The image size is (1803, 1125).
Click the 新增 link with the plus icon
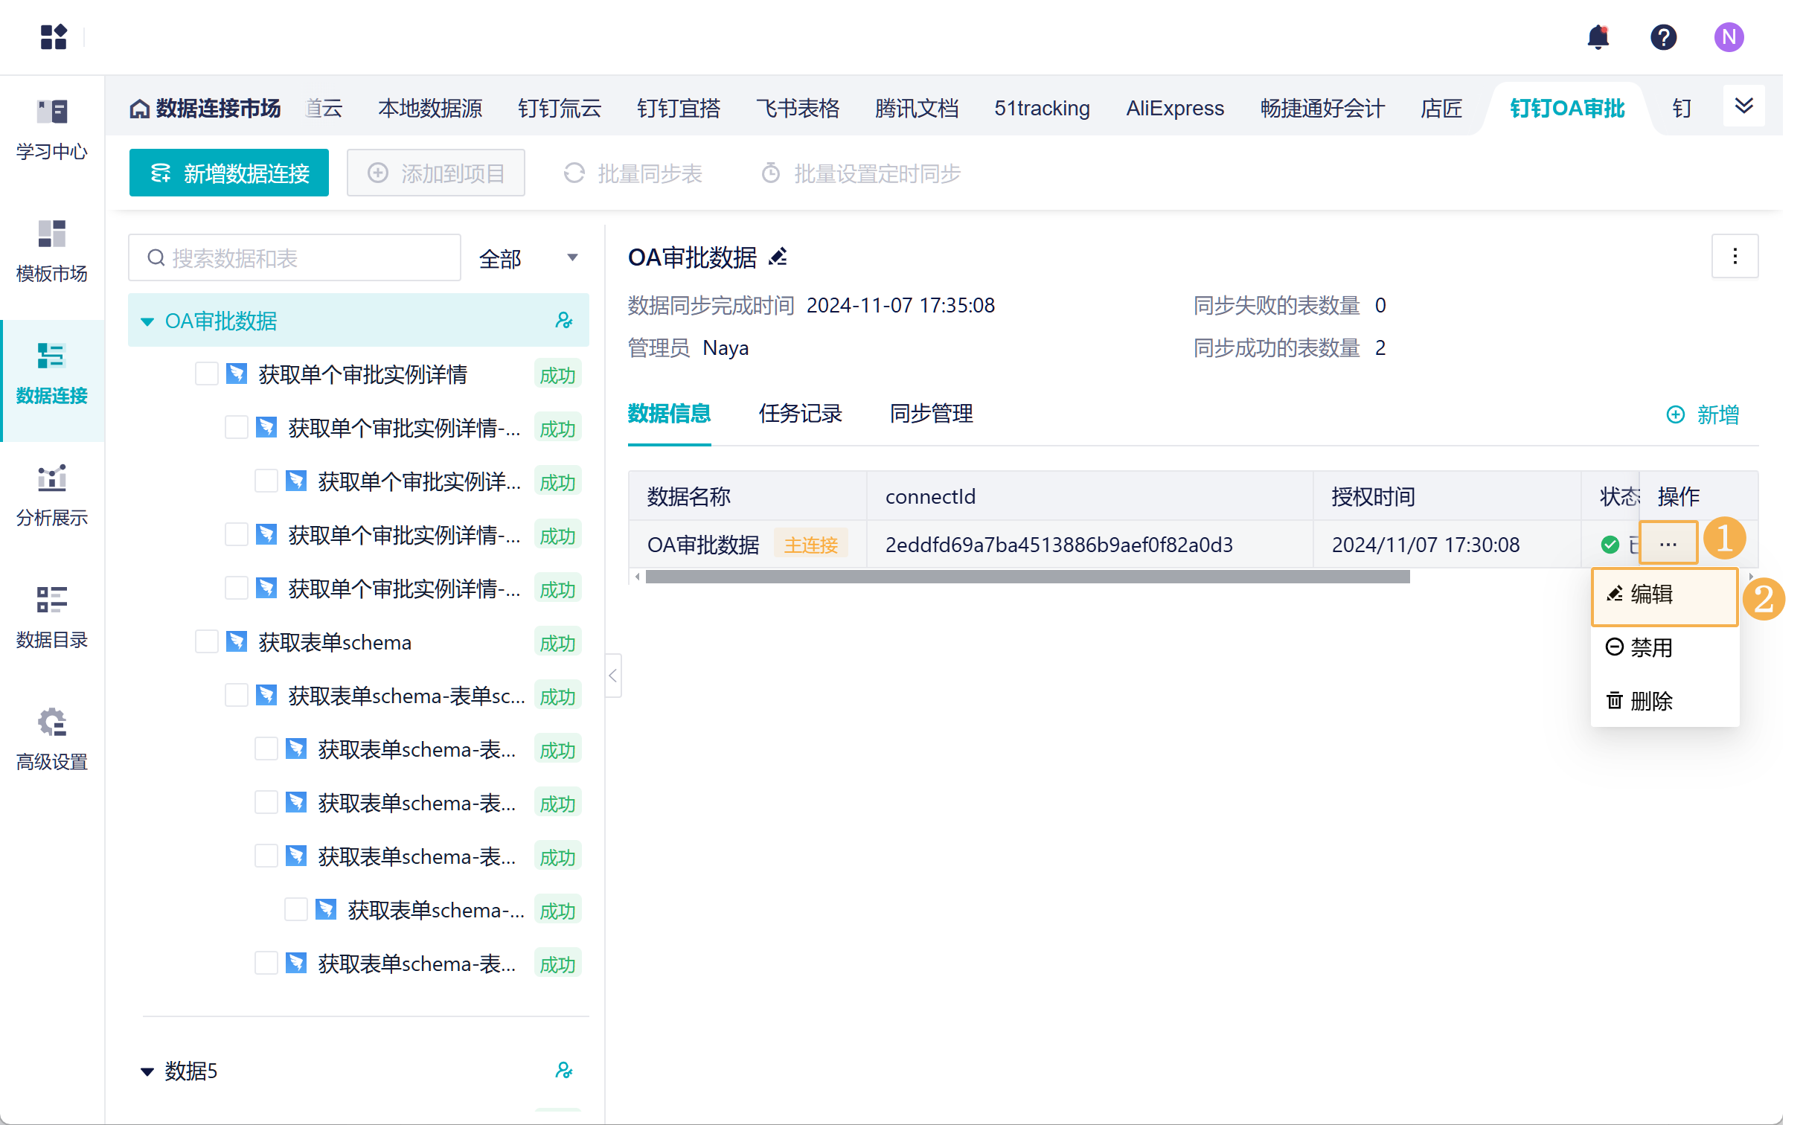tap(1703, 414)
